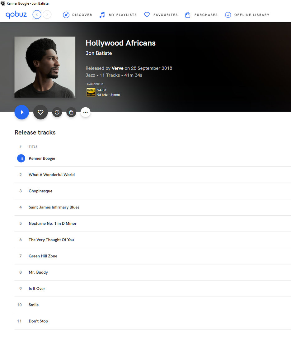Click the forward navigation arrow
Viewport: 291px width, 337px height.
pos(47,15)
